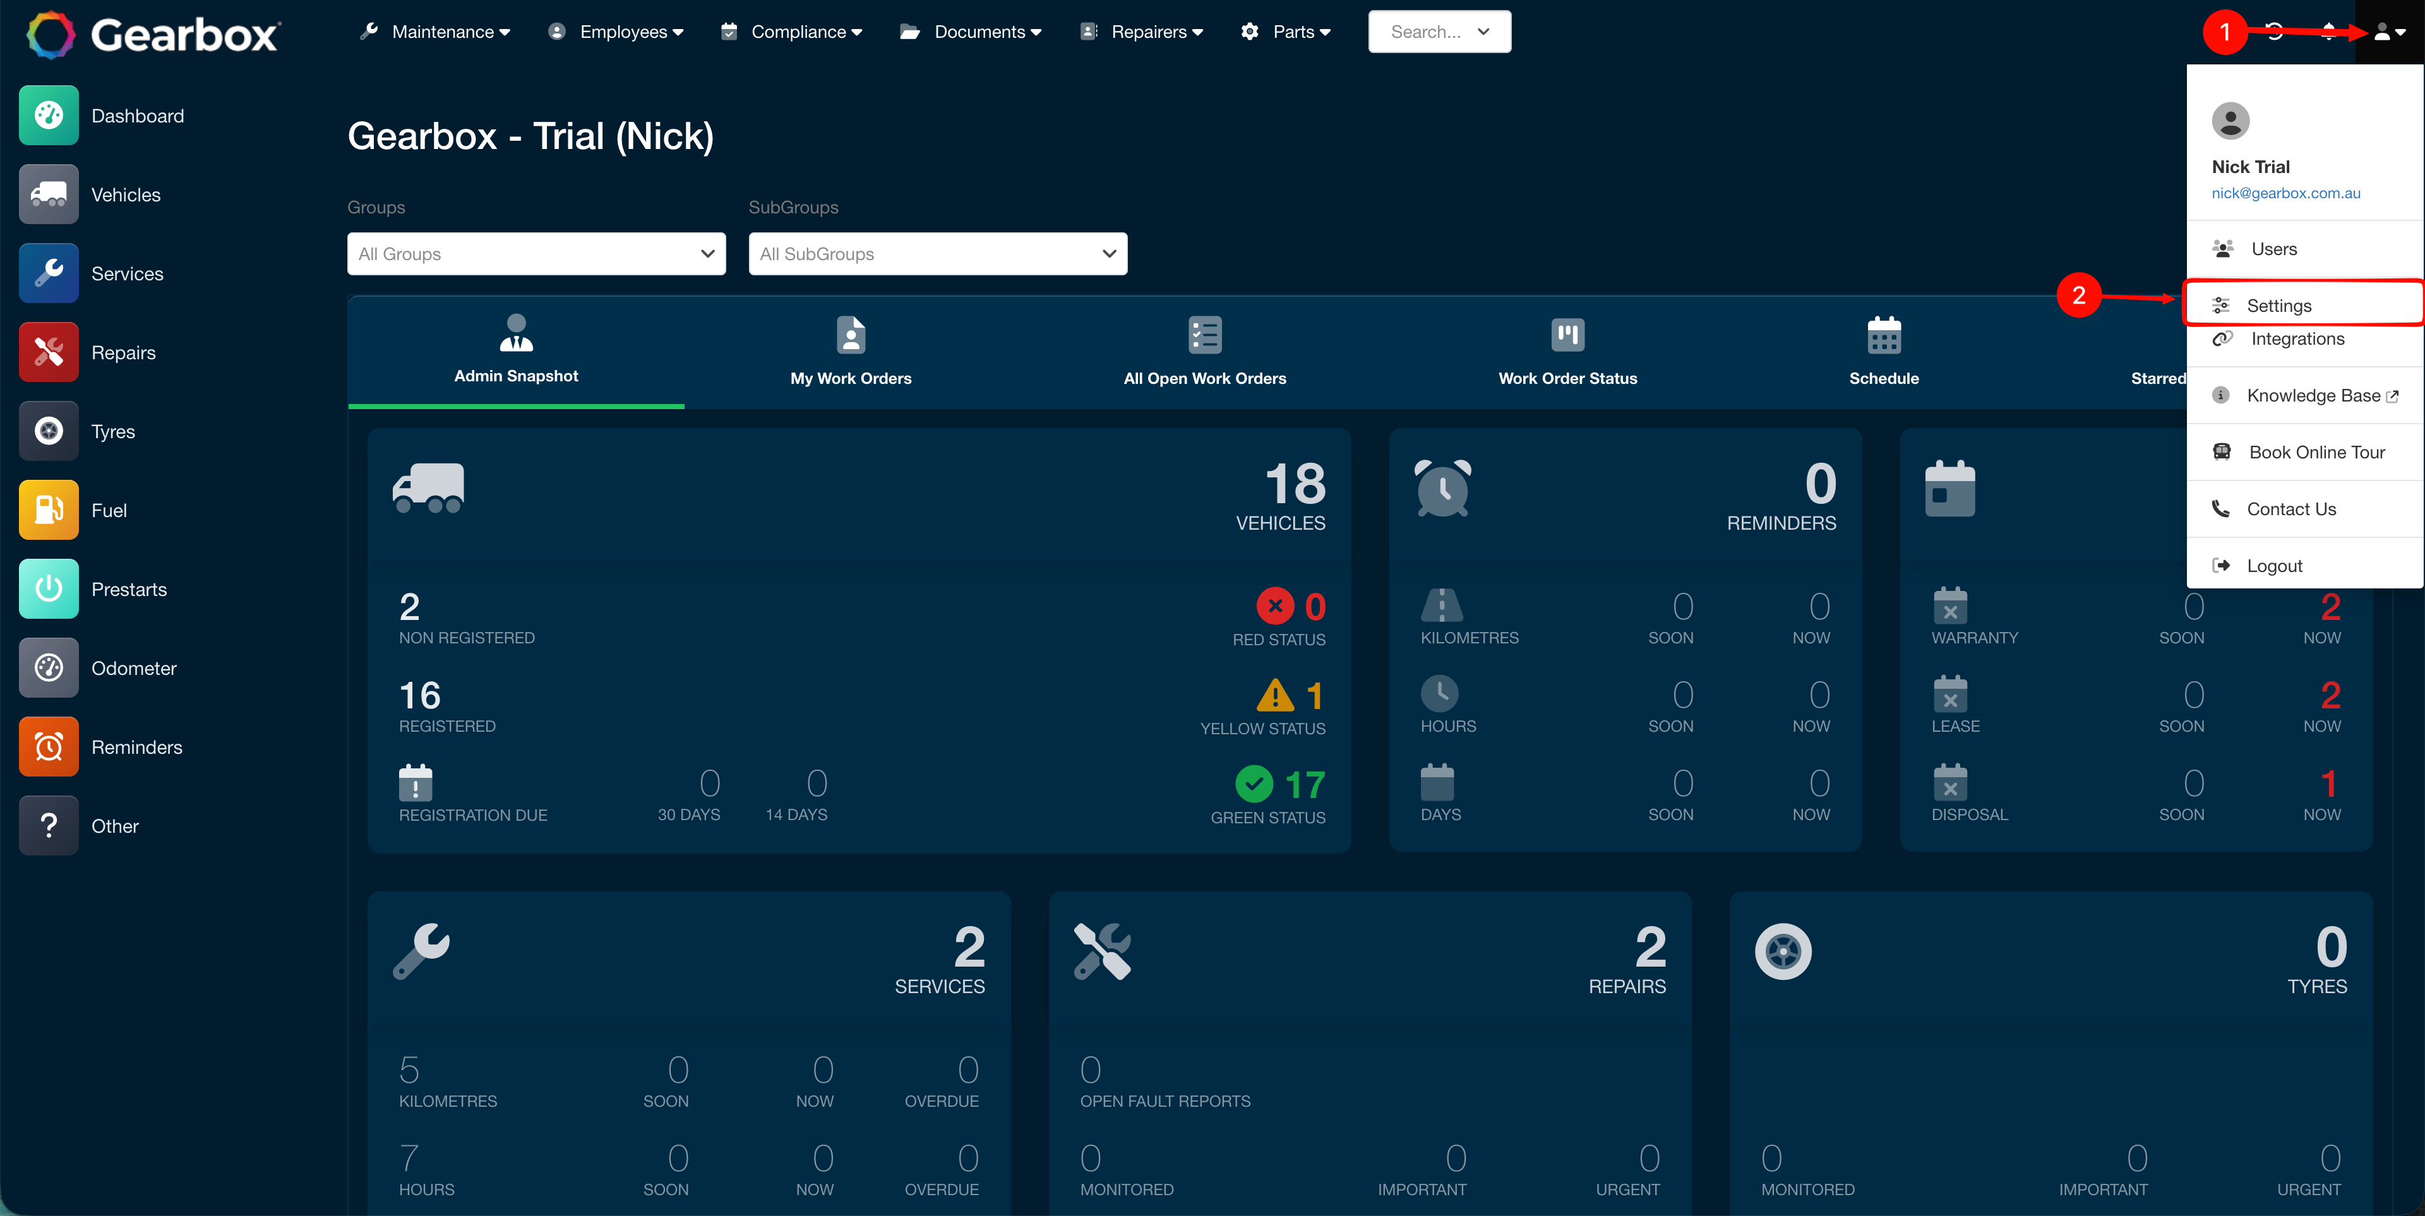Image resolution: width=2425 pixels, height=1216 pixels.
Task: Click the nick@gearbox.com.au email link
Action: 2285,193
